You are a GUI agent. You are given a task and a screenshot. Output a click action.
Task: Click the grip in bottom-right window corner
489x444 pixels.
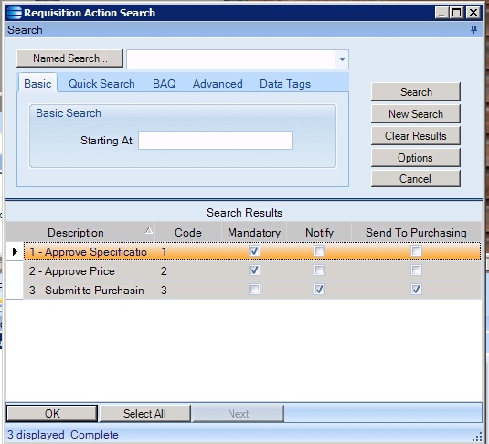(x=478, y=437)
